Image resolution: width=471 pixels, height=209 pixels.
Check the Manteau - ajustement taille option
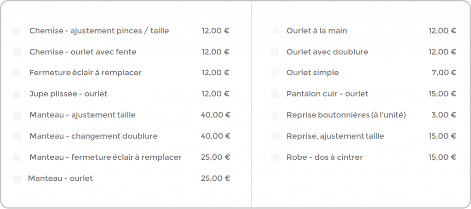[17, 115]
